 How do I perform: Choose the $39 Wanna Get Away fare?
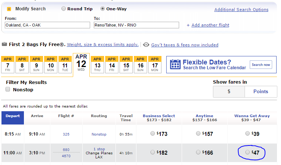[x=248, y=134]
